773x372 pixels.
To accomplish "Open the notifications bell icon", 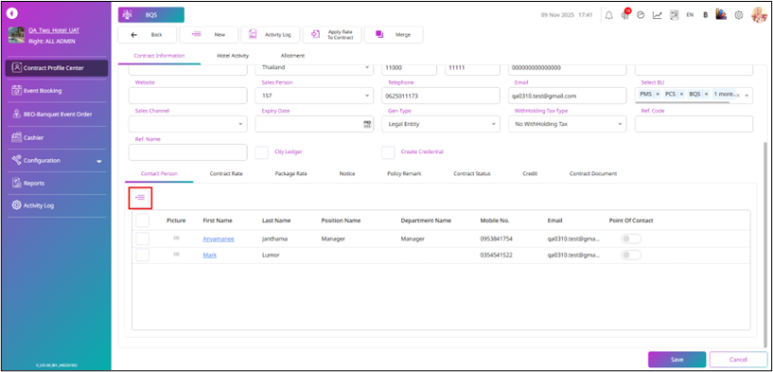I will tap(608, 15).
